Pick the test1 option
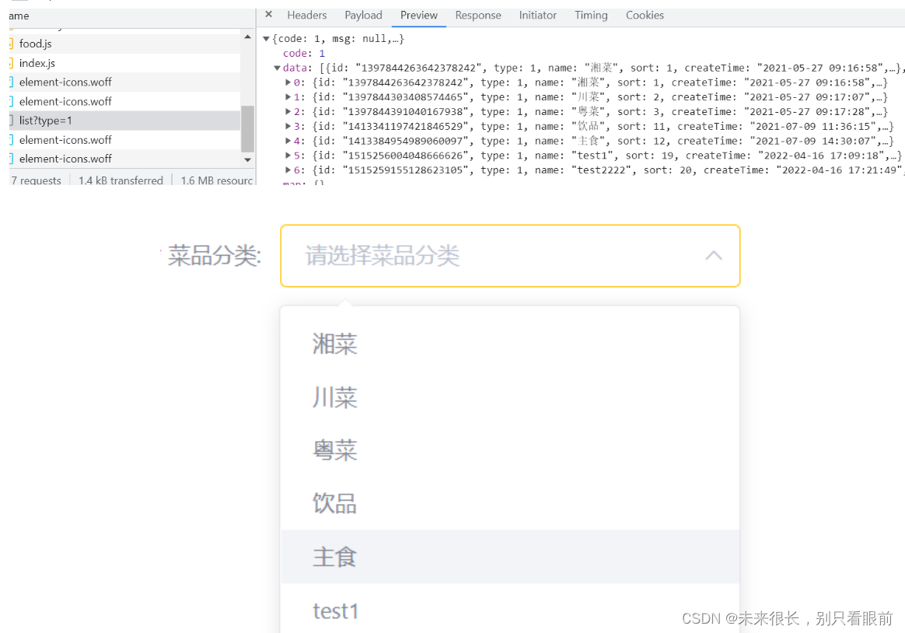The image size is (905, 633). tap(510, 610)
